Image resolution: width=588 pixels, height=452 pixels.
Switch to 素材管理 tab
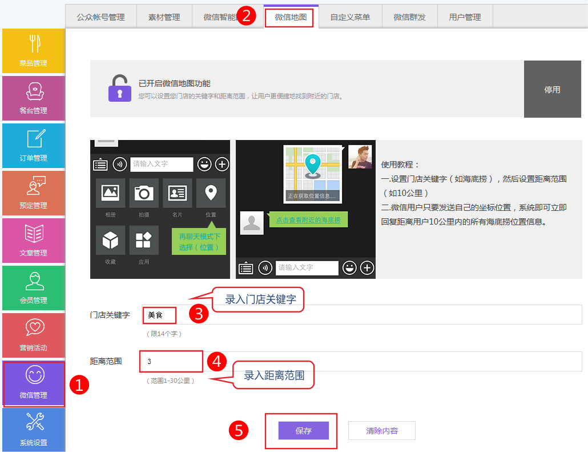(164, 17)
